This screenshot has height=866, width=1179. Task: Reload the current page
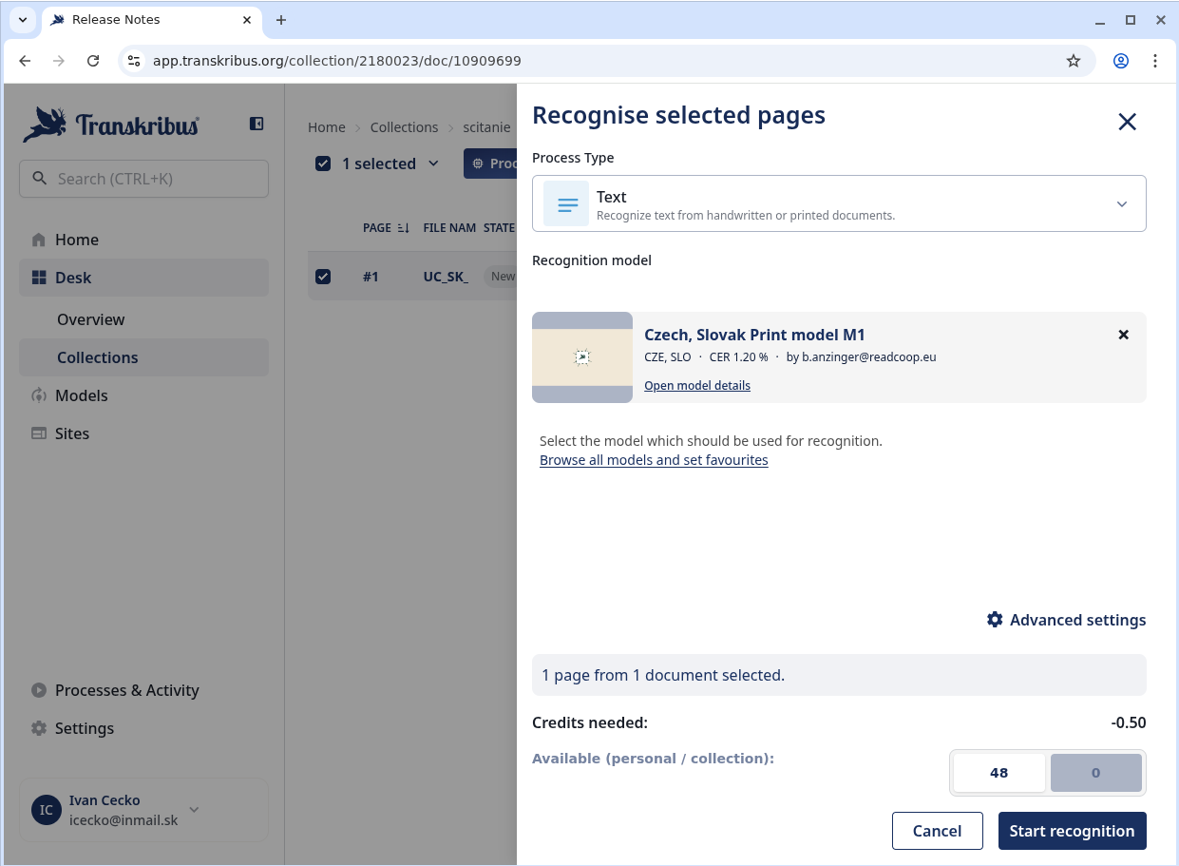click(93, 61)
